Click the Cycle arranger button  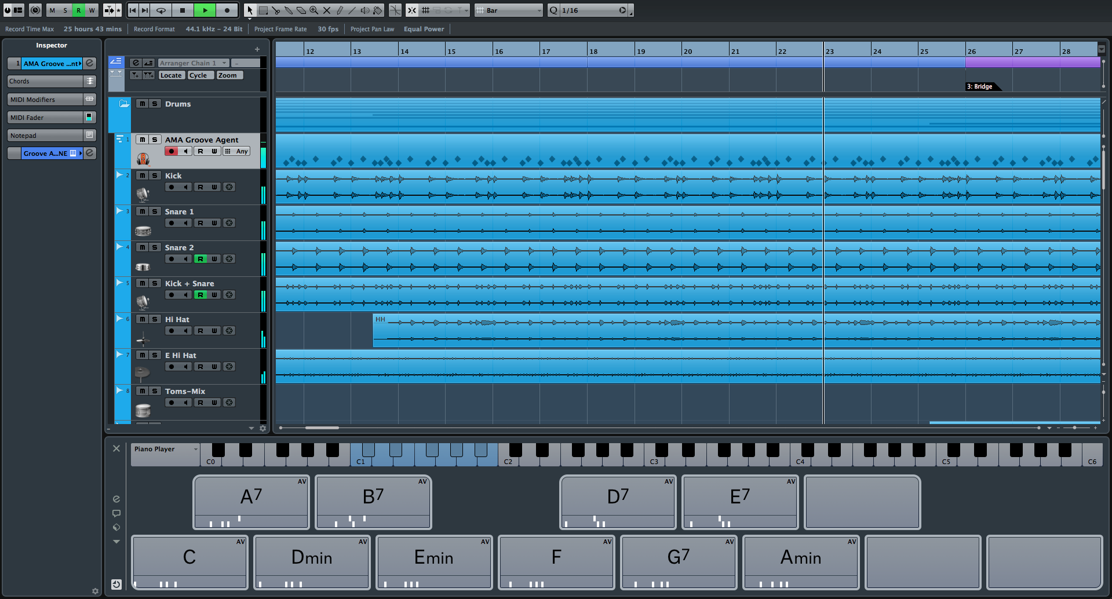click(x=200, y=75)
